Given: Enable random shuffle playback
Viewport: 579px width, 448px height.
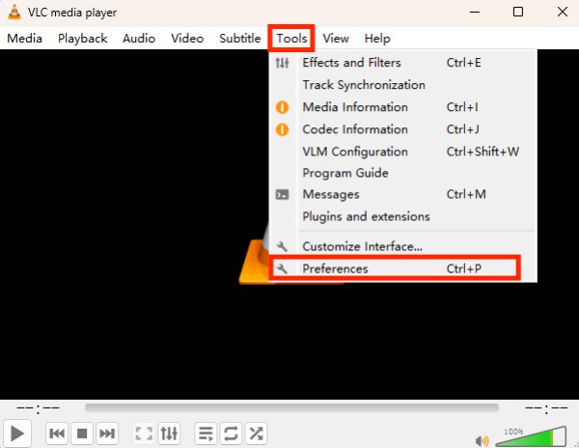Looking at the screenshot, I should click(256, 434).
